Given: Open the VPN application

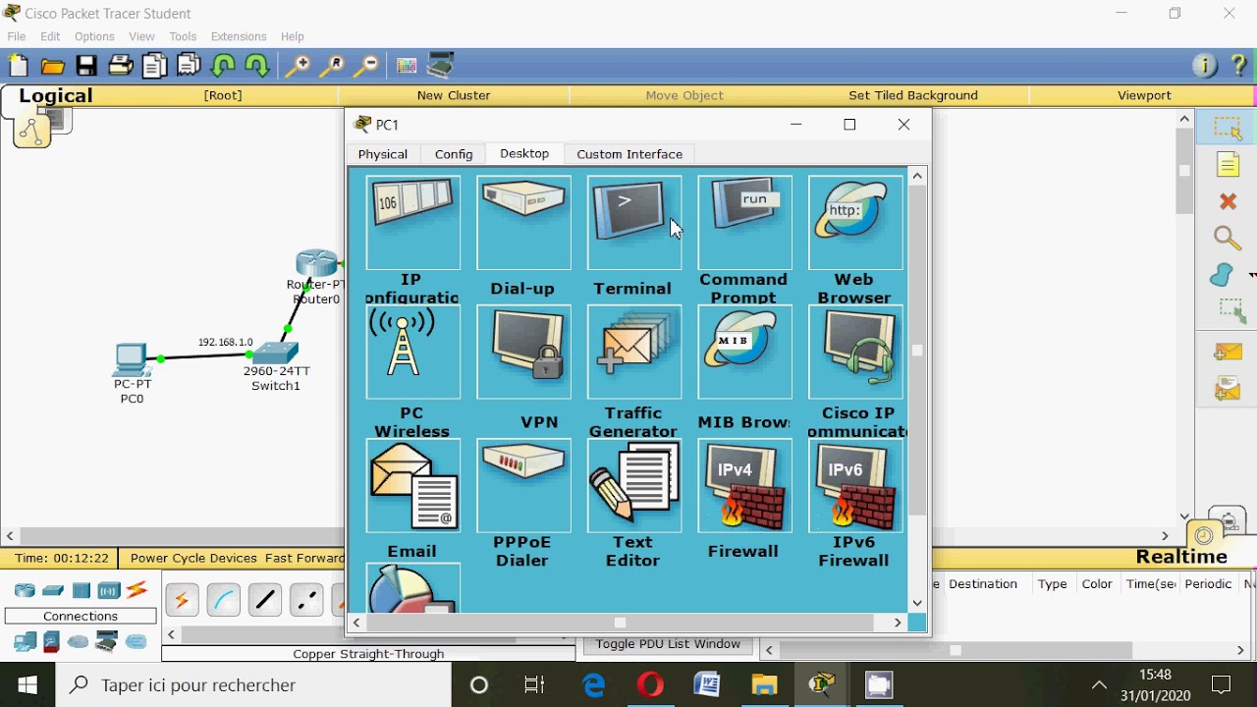Looking at the screenshot, I should [x=523, y=353].
